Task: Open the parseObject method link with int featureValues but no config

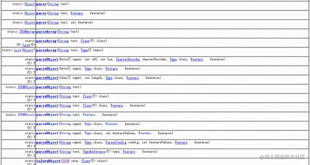Action: pyautogui.click(x=47, y=133)
